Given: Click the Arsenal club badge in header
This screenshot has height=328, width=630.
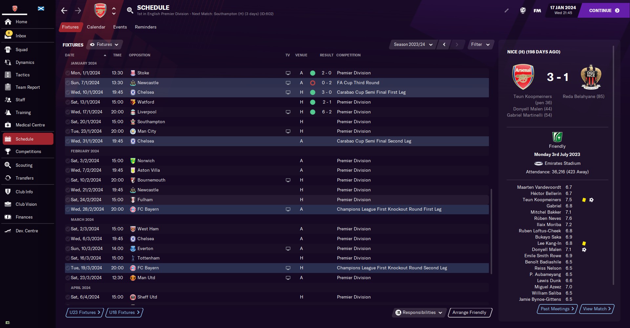Looking at the screenshot, I should pyautogui.click(x=100, y=10).
